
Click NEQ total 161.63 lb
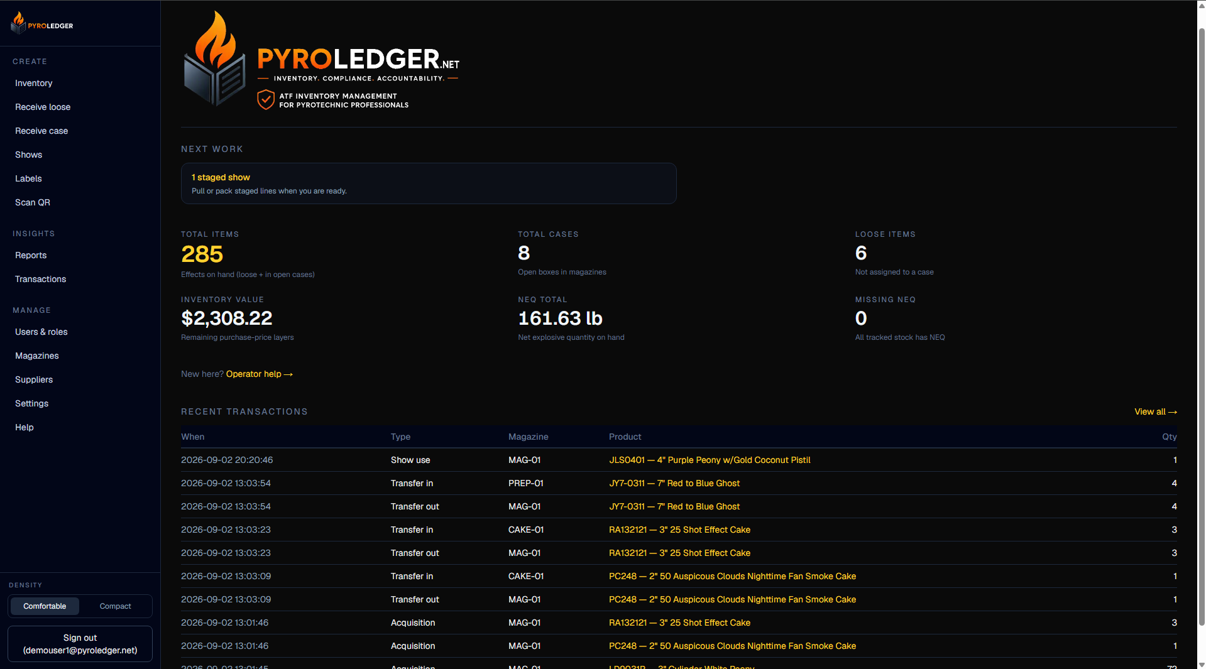point(560,318)
